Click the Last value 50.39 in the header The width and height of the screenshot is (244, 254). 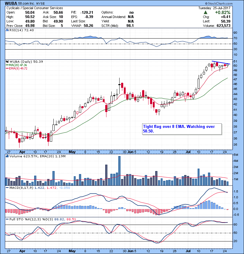[x=226, y=21]
